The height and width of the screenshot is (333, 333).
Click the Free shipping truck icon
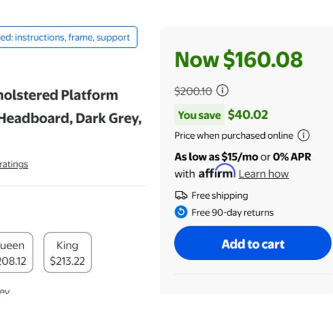[181, 195]
